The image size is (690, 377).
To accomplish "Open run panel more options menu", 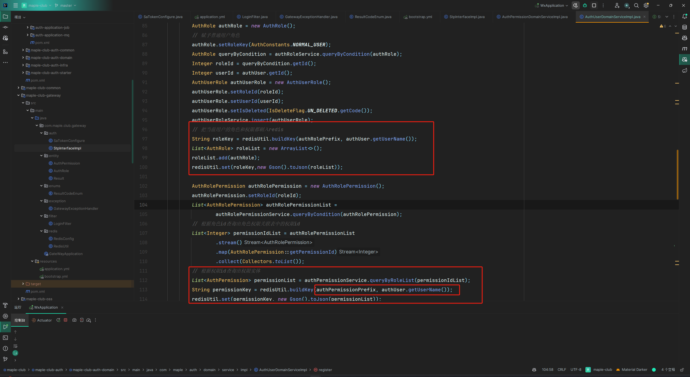I will [x=95, y=320].
